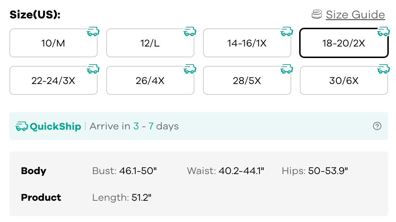Click the truck badge on 22-24/3X size

coord(93,69)
